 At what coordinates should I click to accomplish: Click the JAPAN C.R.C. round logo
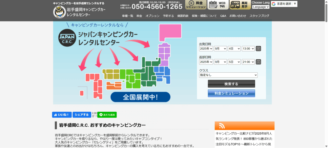pos(67,38)
